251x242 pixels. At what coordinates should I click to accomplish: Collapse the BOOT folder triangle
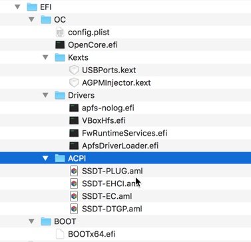(x=31, y=221)
